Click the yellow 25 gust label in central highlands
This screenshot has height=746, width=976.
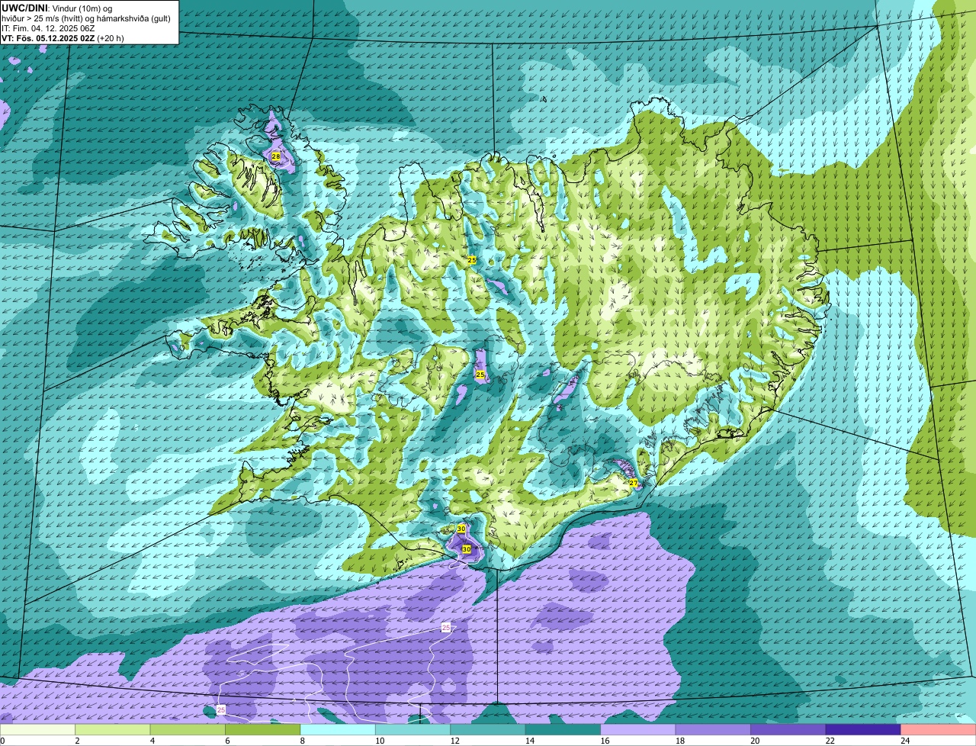(480, 375)
